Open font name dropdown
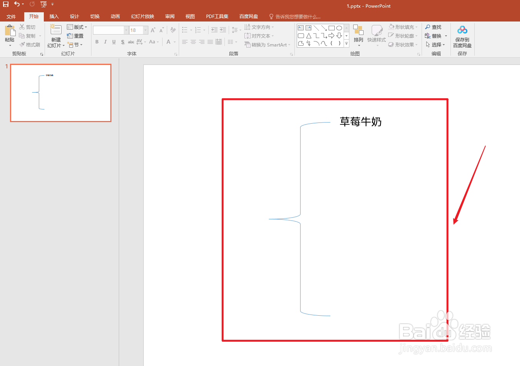 (x=126, y=30)
